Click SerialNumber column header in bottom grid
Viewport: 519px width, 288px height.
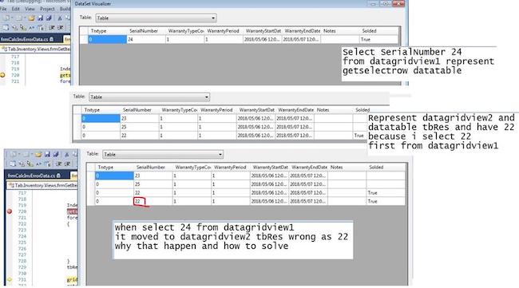pos(153,168)
